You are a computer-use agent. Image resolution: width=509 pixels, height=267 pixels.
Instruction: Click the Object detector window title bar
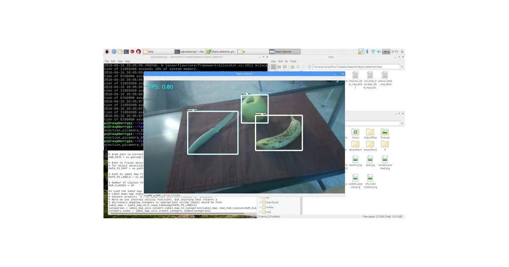(244, 74)
